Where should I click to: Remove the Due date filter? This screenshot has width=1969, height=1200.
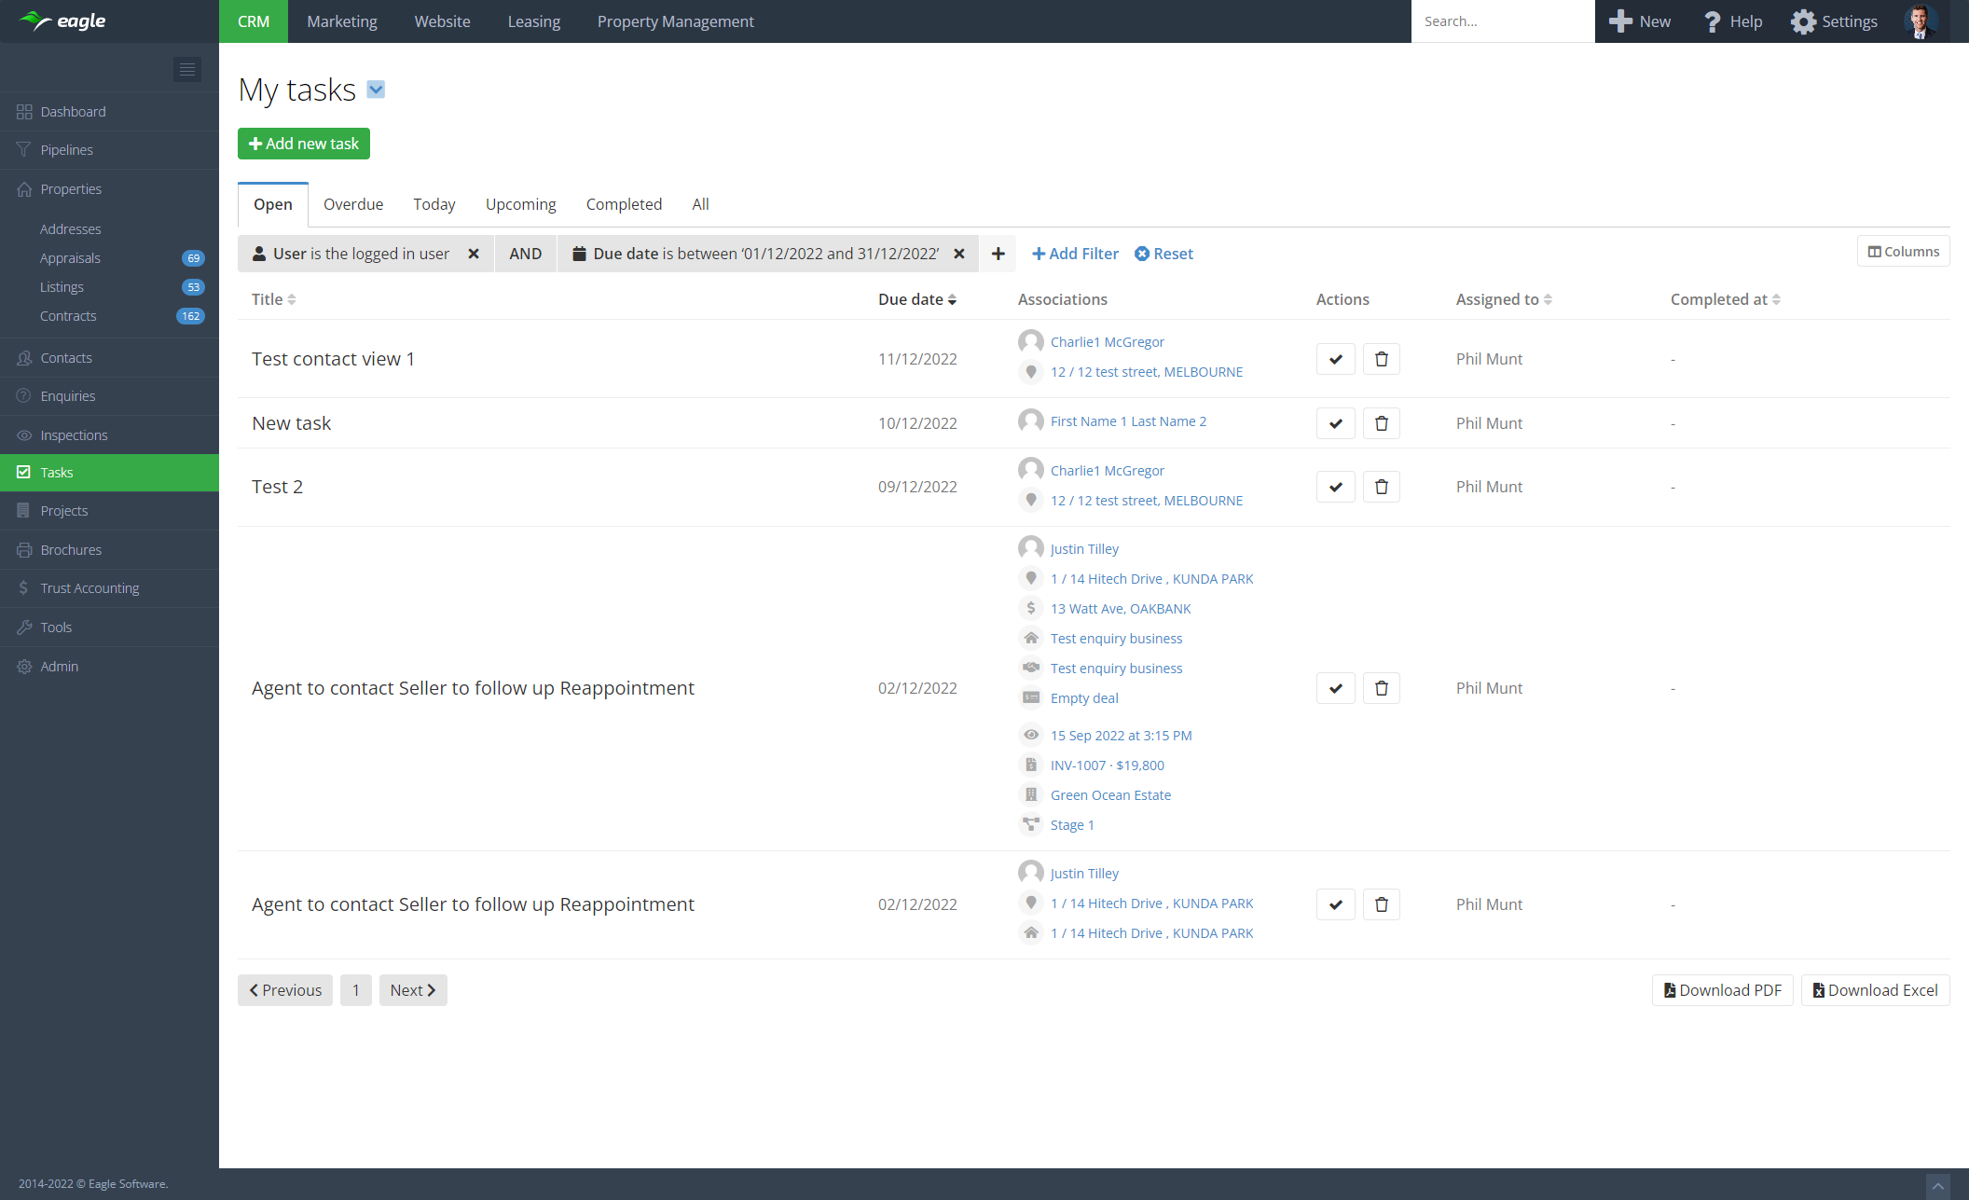(958, 254)
